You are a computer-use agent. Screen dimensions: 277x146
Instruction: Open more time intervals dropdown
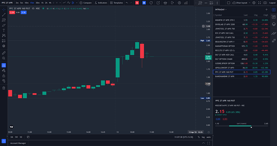[60, 3]
